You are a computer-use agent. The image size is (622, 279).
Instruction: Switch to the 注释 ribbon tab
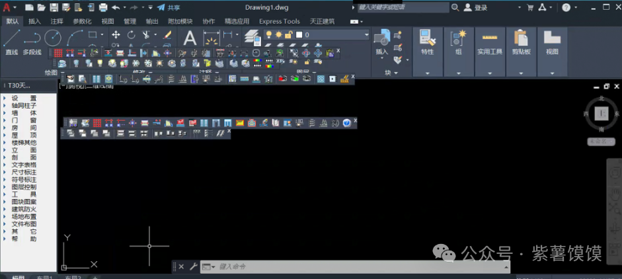coord(56,21)
